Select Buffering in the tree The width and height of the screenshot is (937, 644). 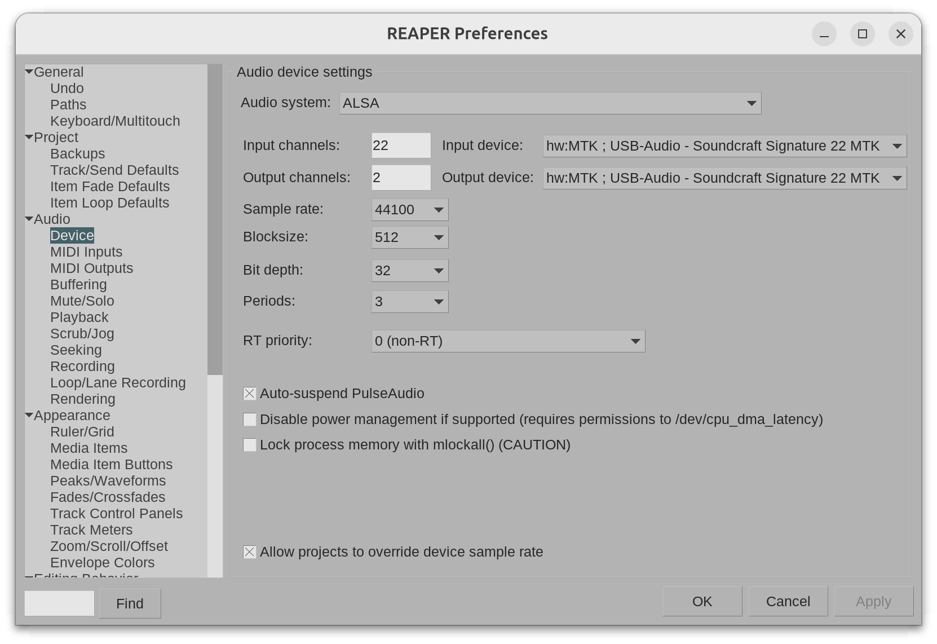click(x=78, y=285)
